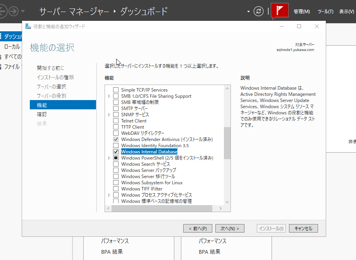Screen dimensions: 356x260
Task: Expand the Windows PowerShell node
Action: [109, 158]
